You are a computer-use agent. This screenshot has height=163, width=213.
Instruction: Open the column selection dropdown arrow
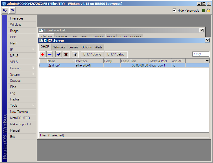207,61
